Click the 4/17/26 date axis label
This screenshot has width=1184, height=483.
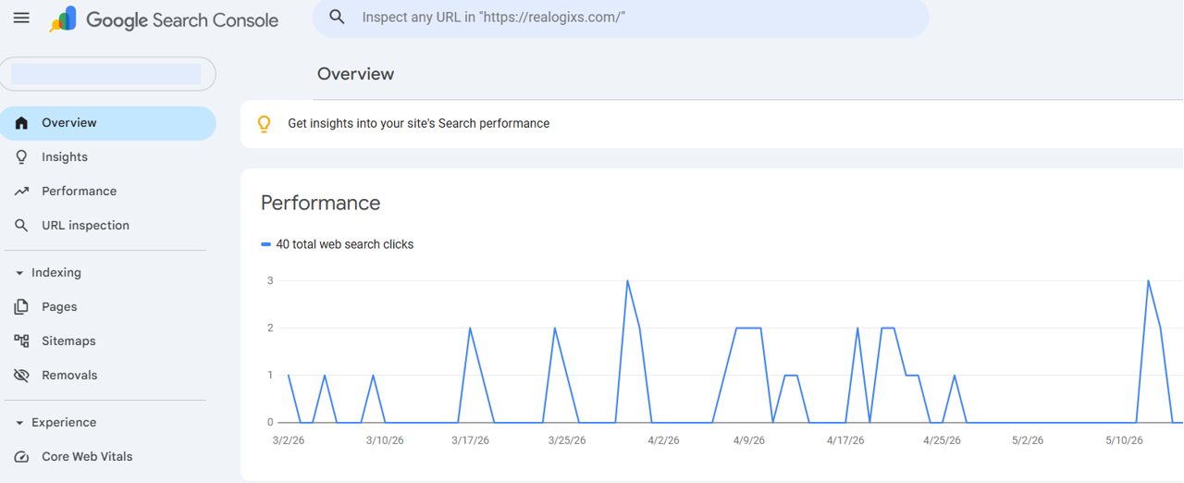pyautogui.click(x=845, y=440)
